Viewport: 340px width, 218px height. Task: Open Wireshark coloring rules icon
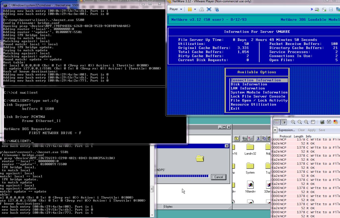click(x=336, y=122)
